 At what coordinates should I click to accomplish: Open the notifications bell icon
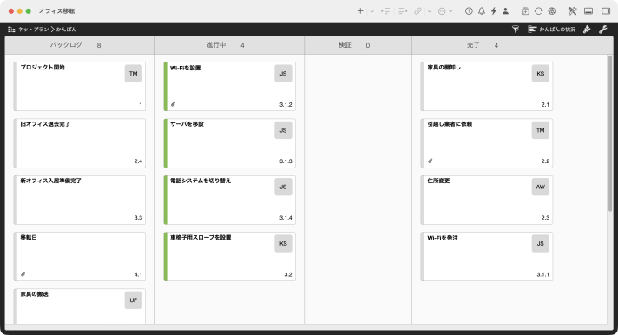482,11
